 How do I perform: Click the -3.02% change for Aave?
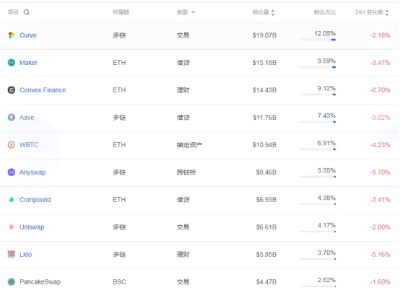(x=380, y=118)
